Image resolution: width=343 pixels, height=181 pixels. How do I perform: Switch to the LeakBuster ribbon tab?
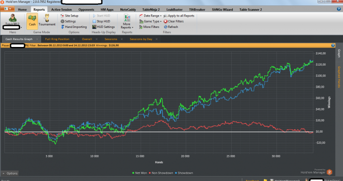pos(174,10)
